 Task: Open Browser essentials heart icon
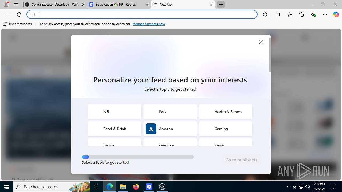pyautogui.click(x=313, y=14)
